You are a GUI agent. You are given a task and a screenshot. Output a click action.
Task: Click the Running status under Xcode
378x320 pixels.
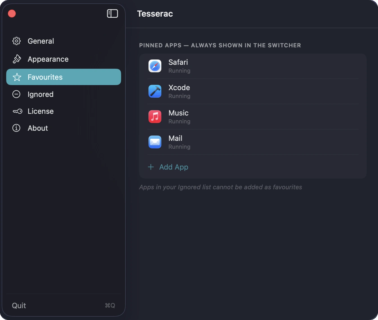tap(179, 96)
